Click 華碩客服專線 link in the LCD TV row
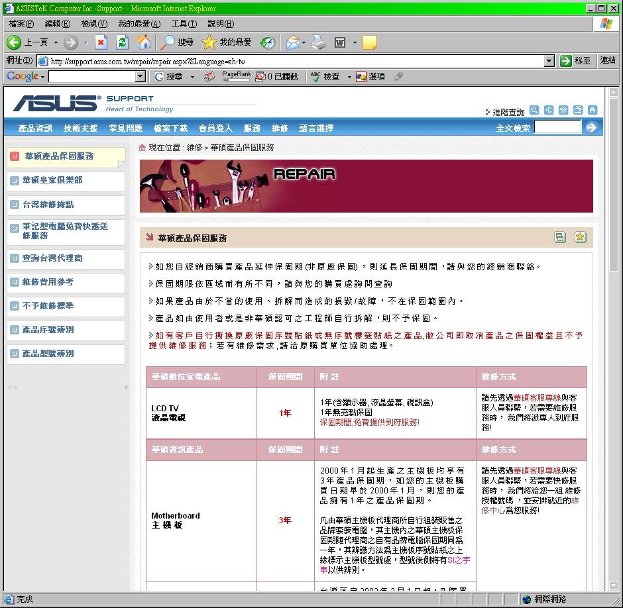Viewport: 623px width, 608px height. [537, 397]
